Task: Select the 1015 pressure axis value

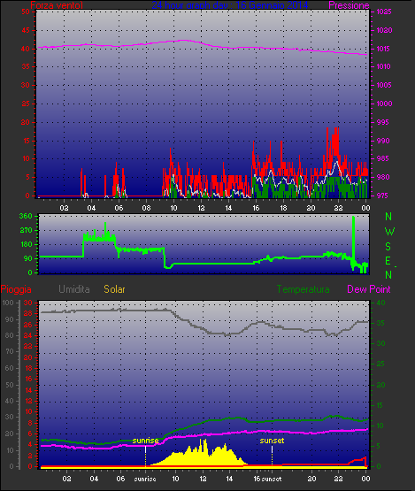Action: coord(384,49)
